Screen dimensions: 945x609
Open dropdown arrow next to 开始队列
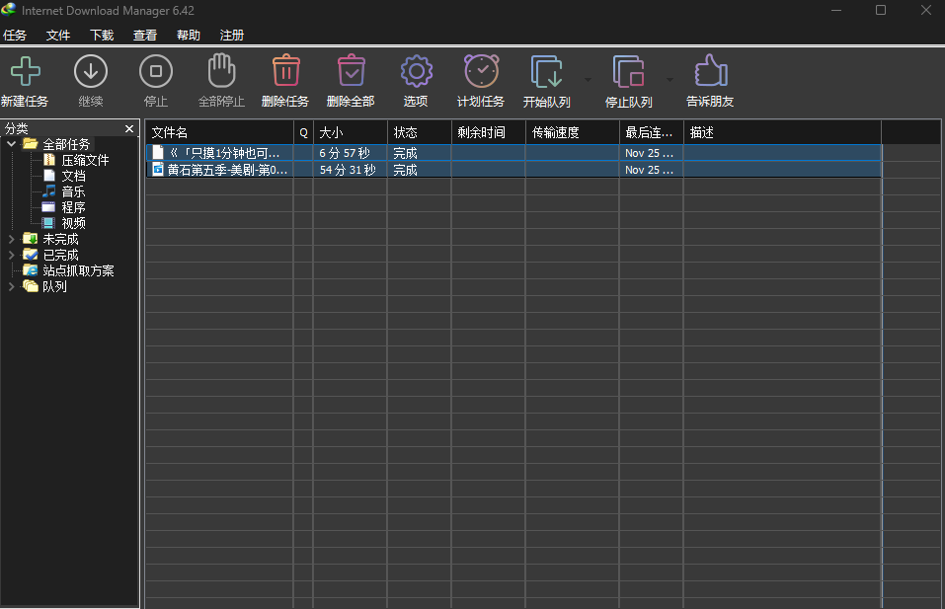pyautogui.click(x=588, y=79)
